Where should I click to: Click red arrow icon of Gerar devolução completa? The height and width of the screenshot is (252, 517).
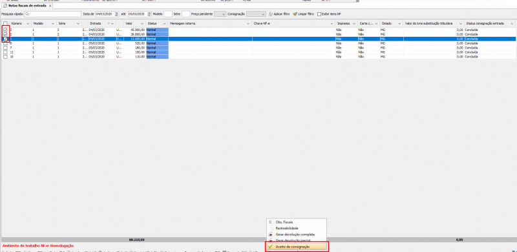pyautogui.click(x=270, y=234)
